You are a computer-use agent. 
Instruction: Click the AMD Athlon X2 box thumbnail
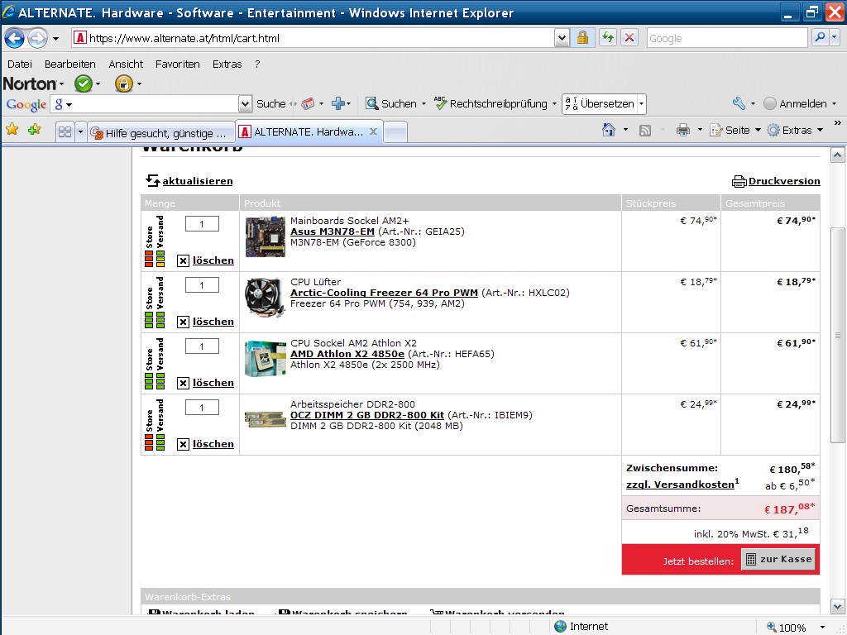tap(265, 358)
